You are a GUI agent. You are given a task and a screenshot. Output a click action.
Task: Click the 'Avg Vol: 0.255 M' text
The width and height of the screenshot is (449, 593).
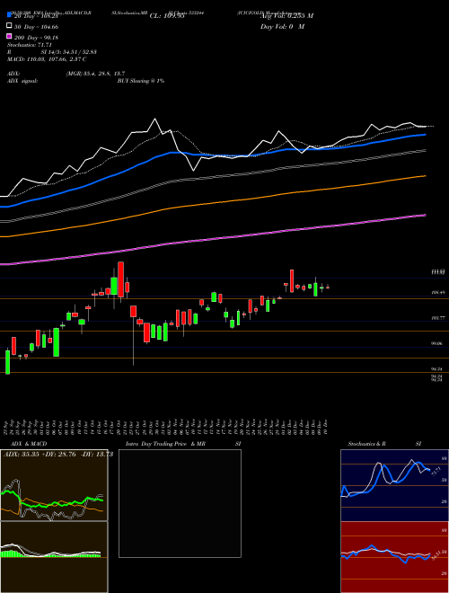pos(286,16)
